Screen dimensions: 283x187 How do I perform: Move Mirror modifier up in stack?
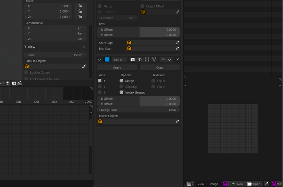pos(163,59)
